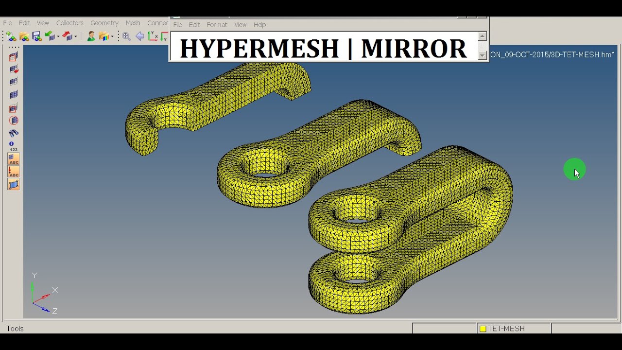Toggle the Element Handles ABC icon
The width and height of the screenshot is (622, 350).
click(x=14, y=159)
